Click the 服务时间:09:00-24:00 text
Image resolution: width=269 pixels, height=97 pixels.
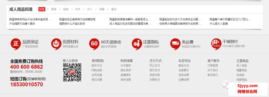tap(26, 72)
